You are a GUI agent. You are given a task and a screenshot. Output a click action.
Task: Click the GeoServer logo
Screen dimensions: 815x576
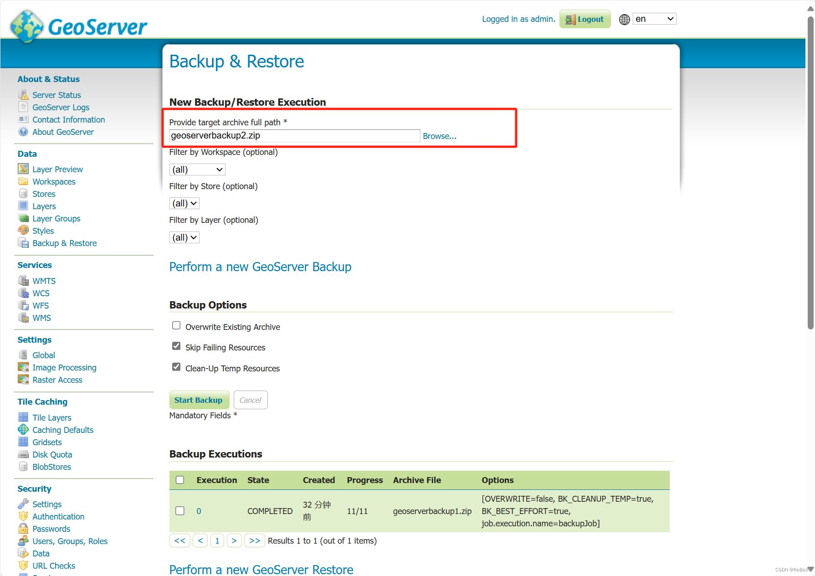pyautogui.click(x=78, y=26)
